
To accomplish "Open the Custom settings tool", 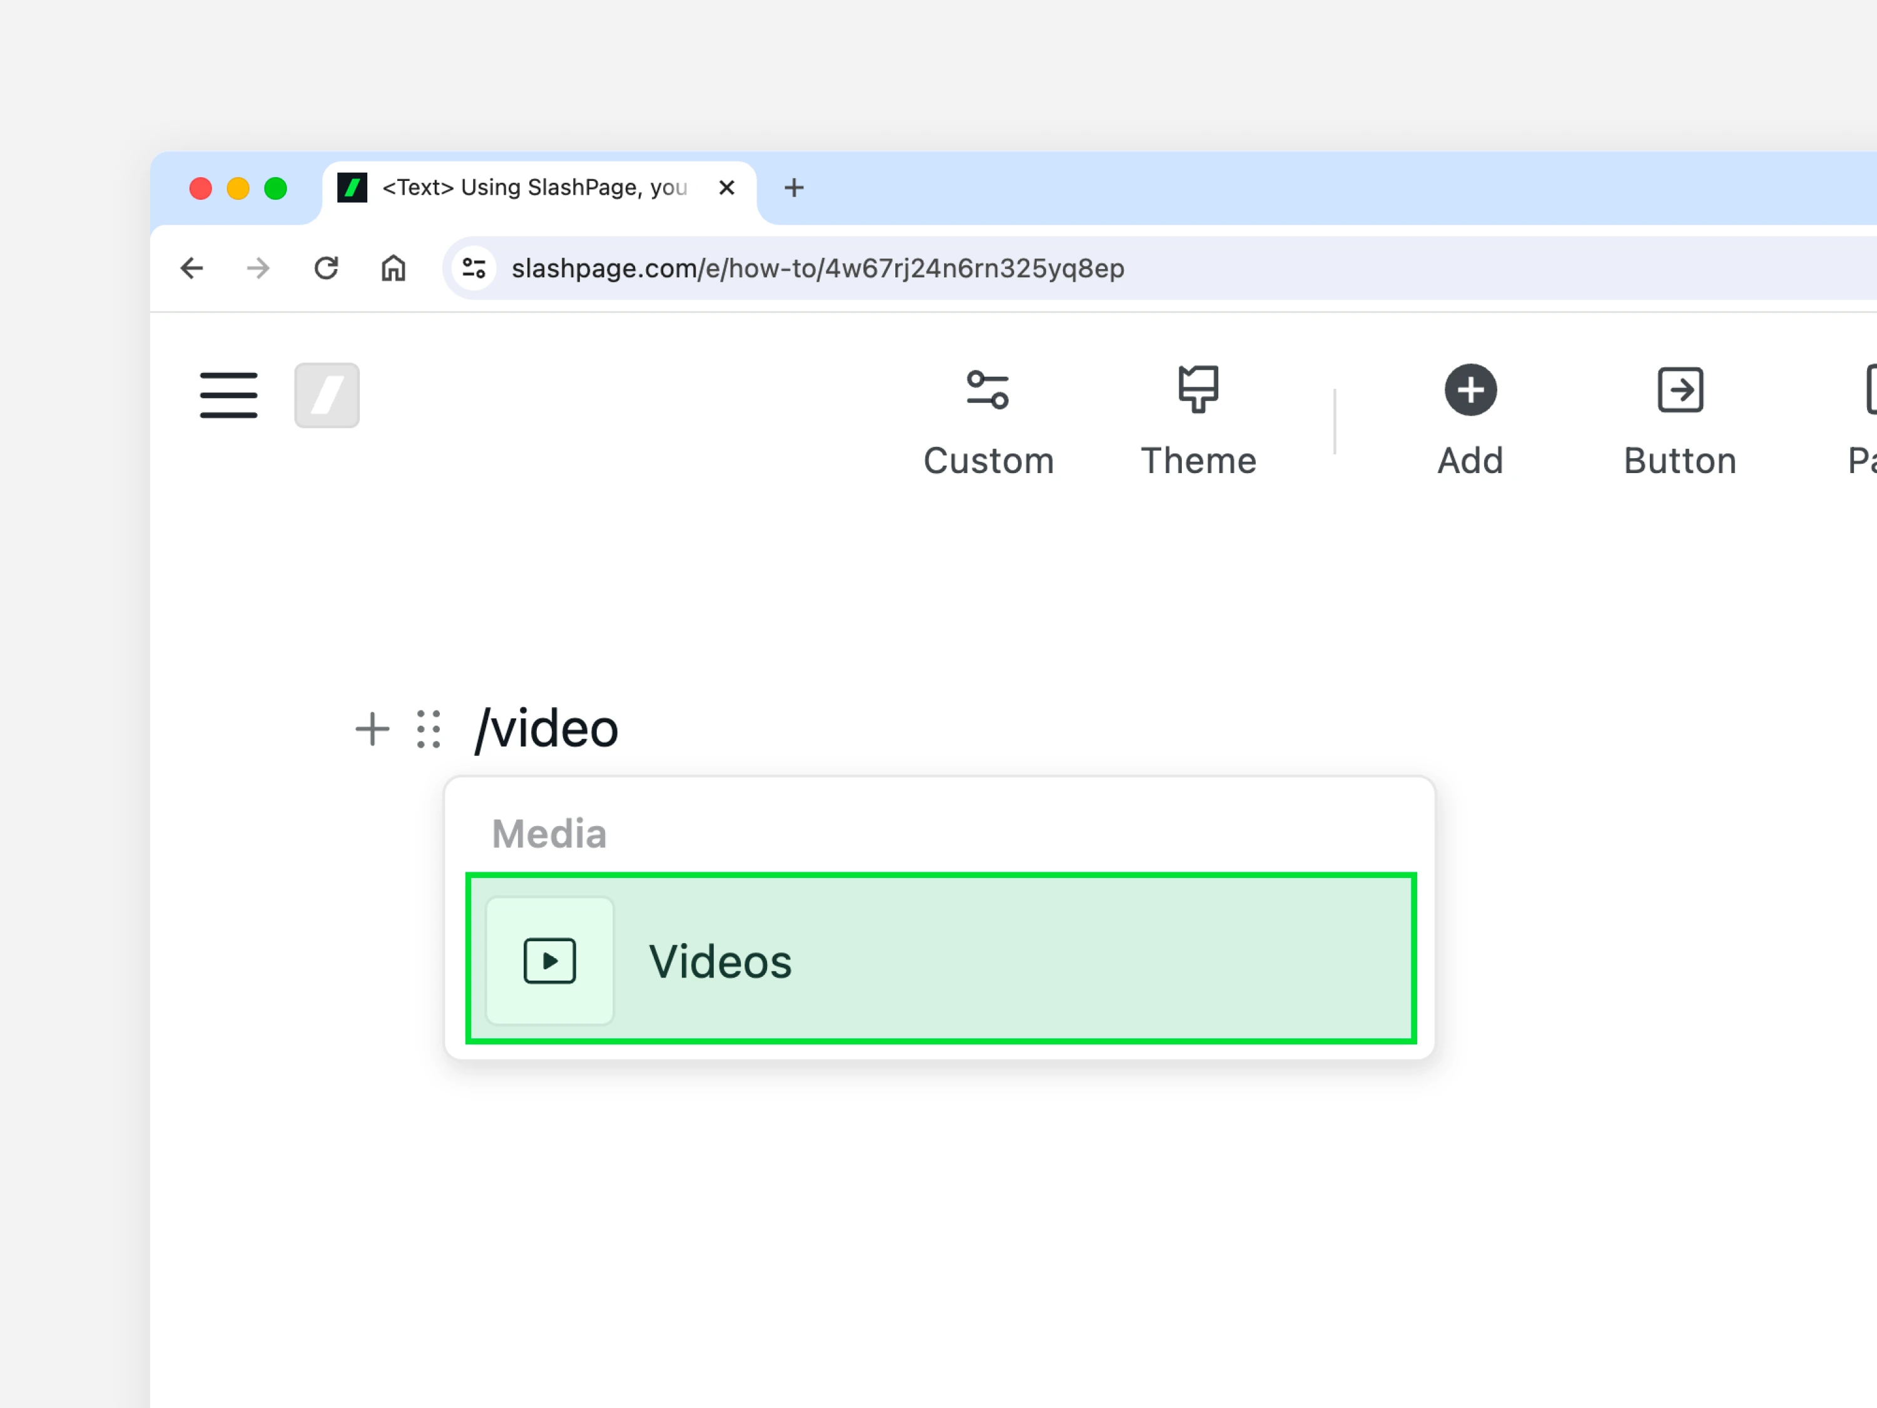I will pyautogui.click(x=989, y=421).
